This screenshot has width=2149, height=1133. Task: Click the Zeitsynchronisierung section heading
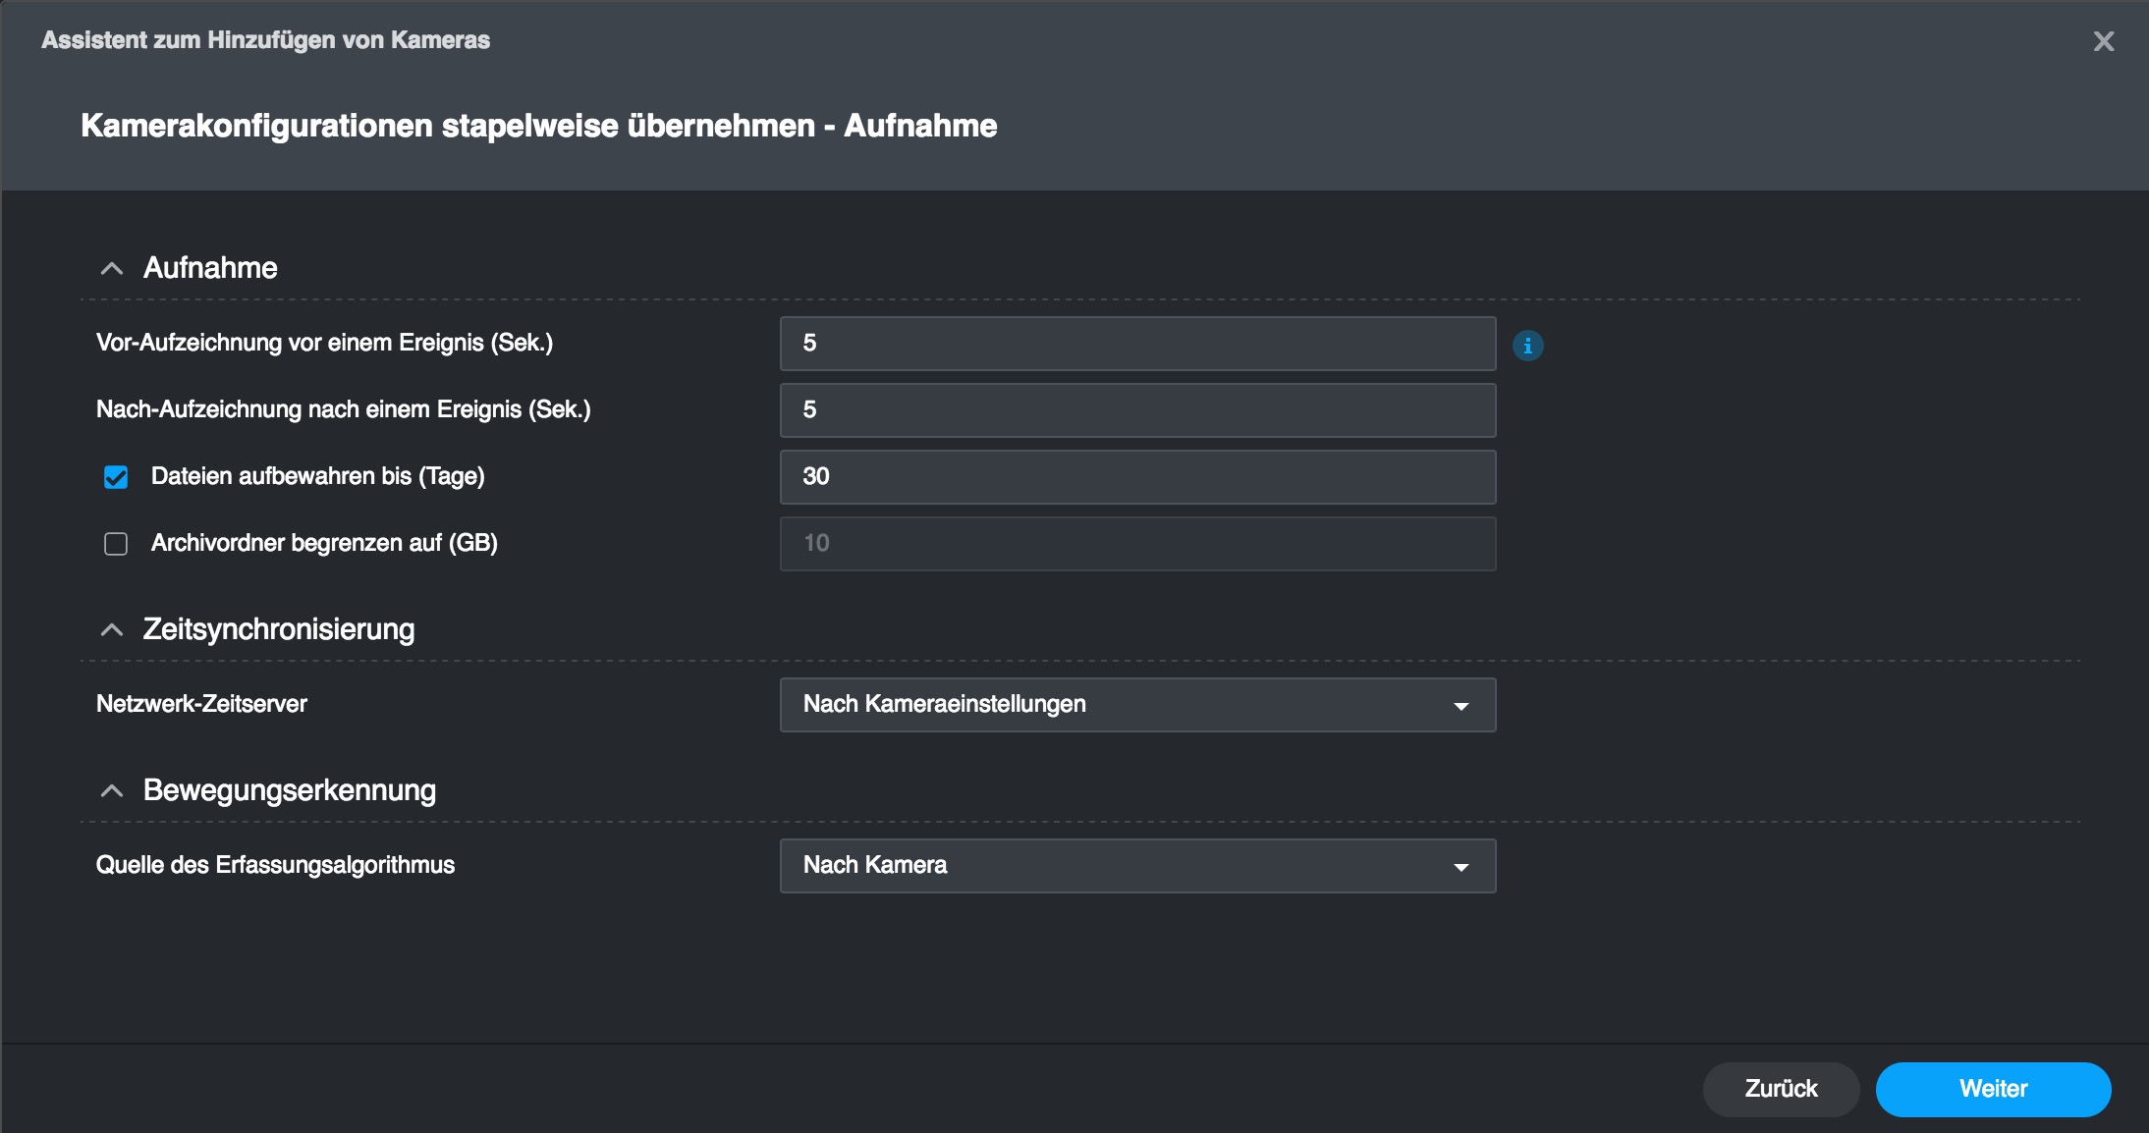[279, 629]
